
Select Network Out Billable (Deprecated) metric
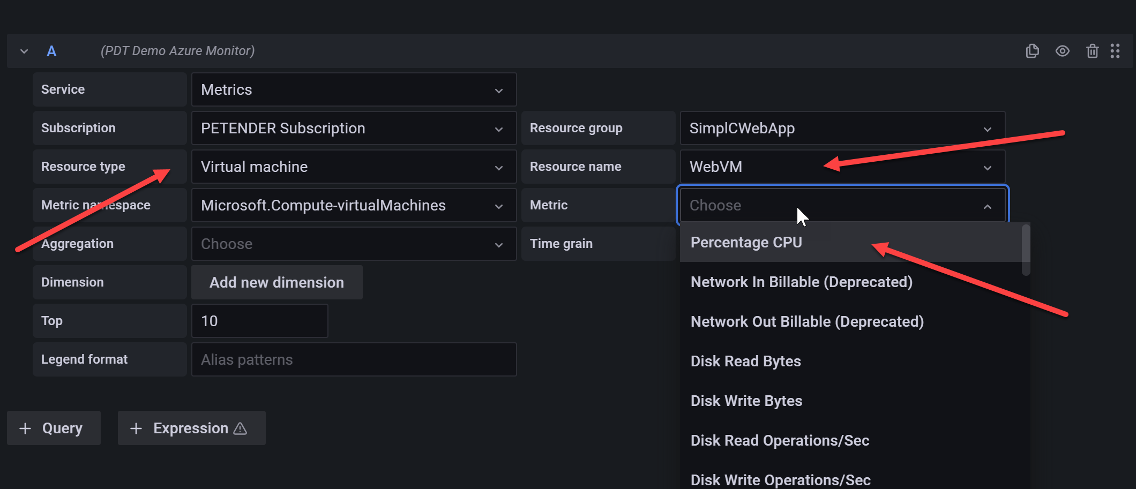point(851,322)
